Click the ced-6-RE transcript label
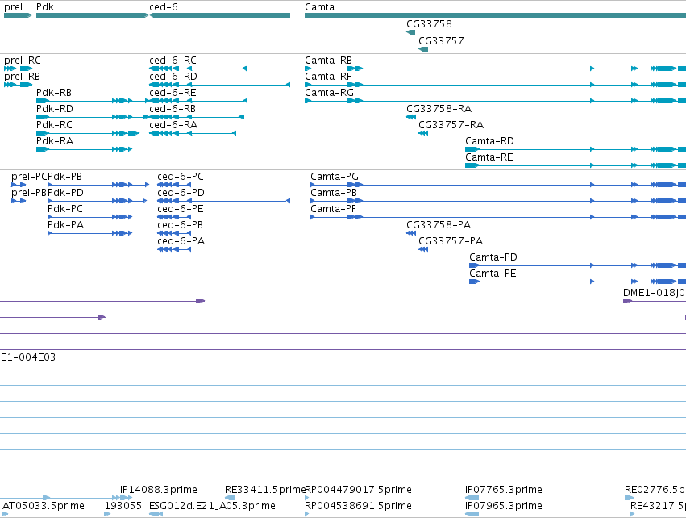The width and height of the screenshot is (686, 518). pyautogui.click(x=173, y=93)
